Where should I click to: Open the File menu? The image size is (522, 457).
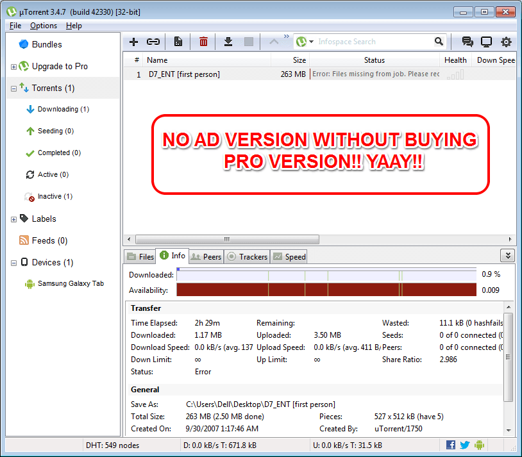15,26
